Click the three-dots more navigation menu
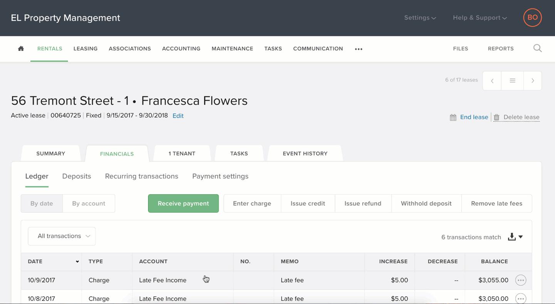The image size is (555, 304). tap(358, 49)
